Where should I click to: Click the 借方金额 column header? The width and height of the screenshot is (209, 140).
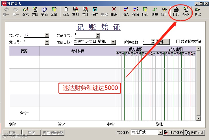(x=136, y=49)
